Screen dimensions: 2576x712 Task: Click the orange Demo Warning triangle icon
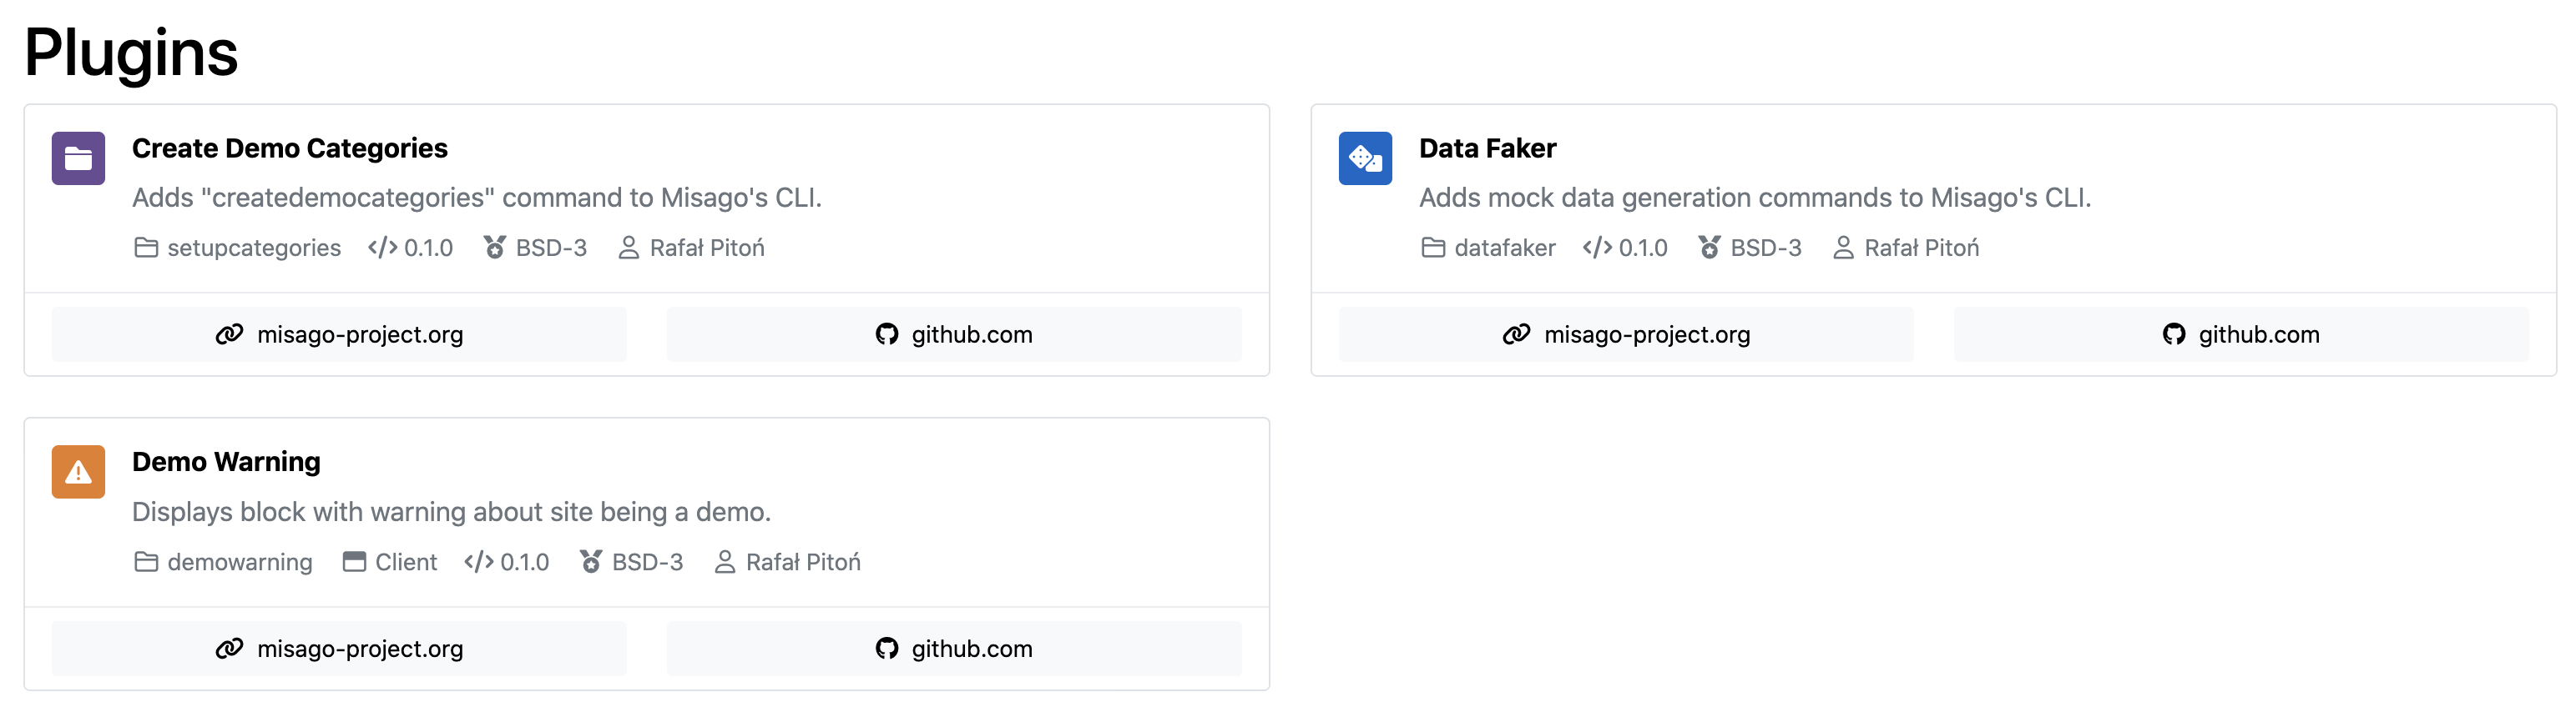(78, 473)
